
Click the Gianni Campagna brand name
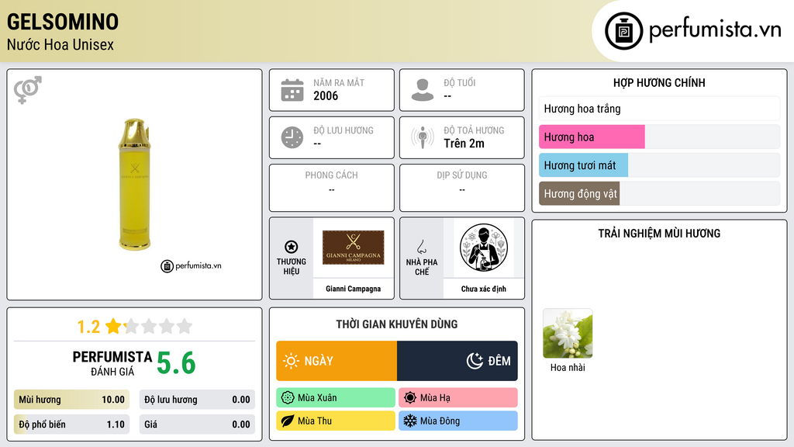pyautogui.click(x=353, y=289)
